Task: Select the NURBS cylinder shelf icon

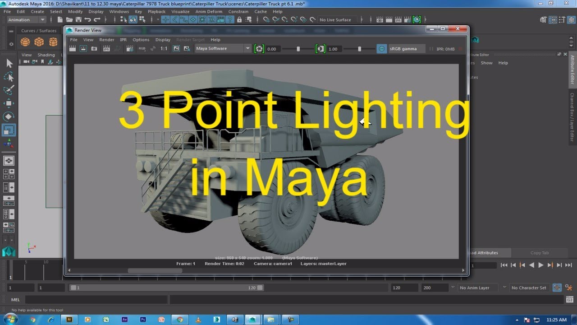Action: point(53,42)
